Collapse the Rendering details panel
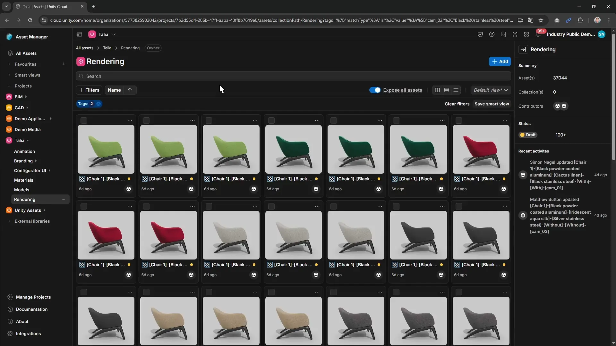 pos(523,49)
